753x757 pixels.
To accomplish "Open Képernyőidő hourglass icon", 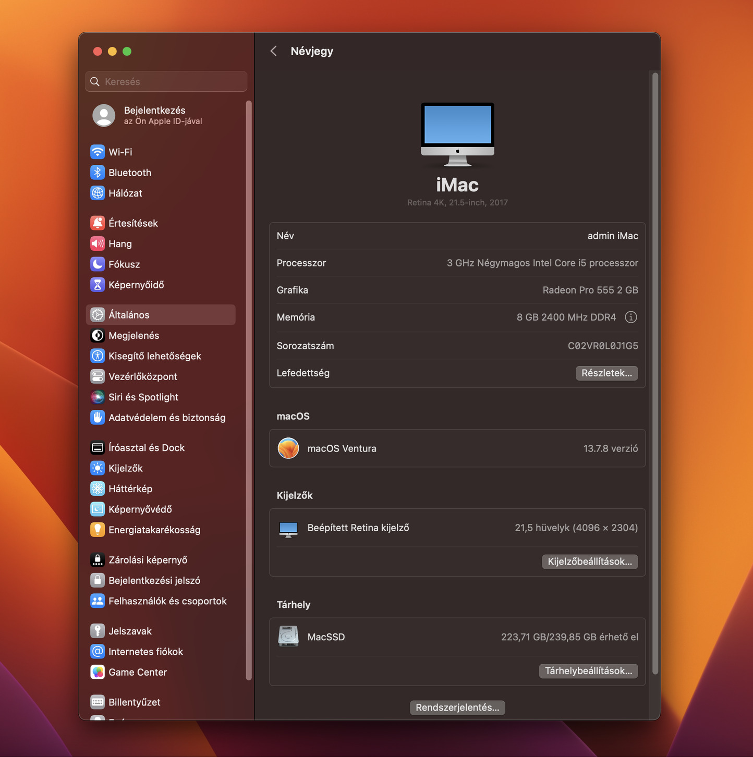I will (x=98, y=285).
